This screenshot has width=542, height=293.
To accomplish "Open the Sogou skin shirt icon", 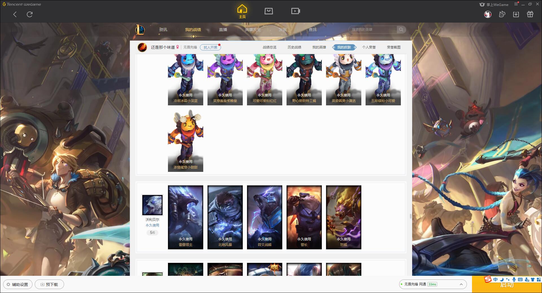I will coord(533,279).
